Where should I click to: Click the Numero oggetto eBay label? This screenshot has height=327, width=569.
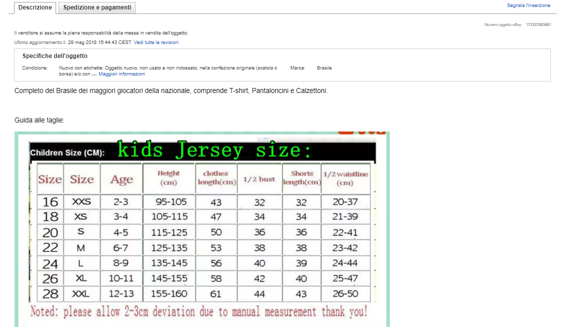click(x=503, y=24)
